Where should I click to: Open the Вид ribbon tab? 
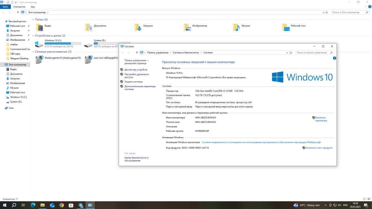click(x=33, y=7)
